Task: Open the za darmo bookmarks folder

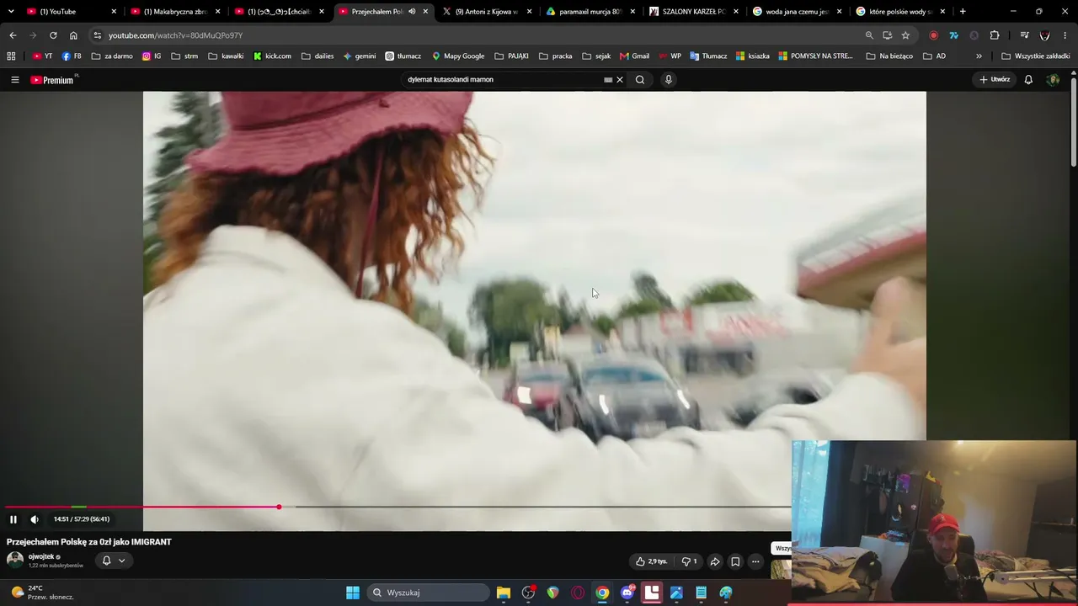Action: [112, 56]
